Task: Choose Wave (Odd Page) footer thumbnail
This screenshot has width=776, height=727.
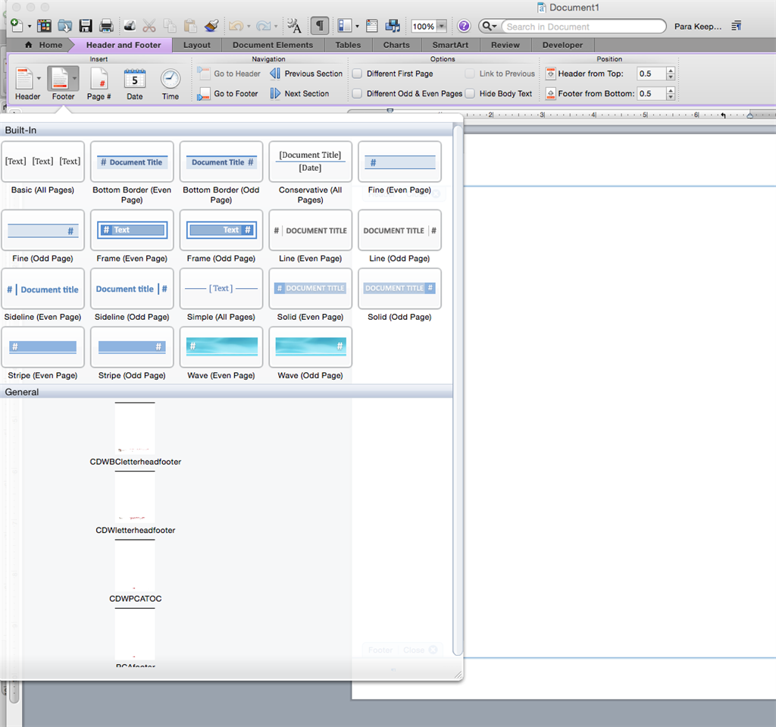Action: tap(310, 347)
